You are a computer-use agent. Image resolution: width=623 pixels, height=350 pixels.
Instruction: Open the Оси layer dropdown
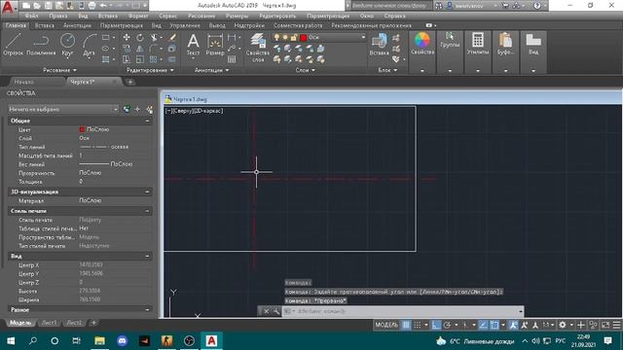363,37
